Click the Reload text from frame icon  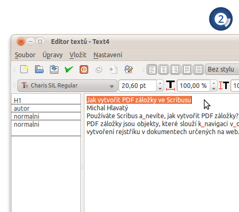pos(98,69)
